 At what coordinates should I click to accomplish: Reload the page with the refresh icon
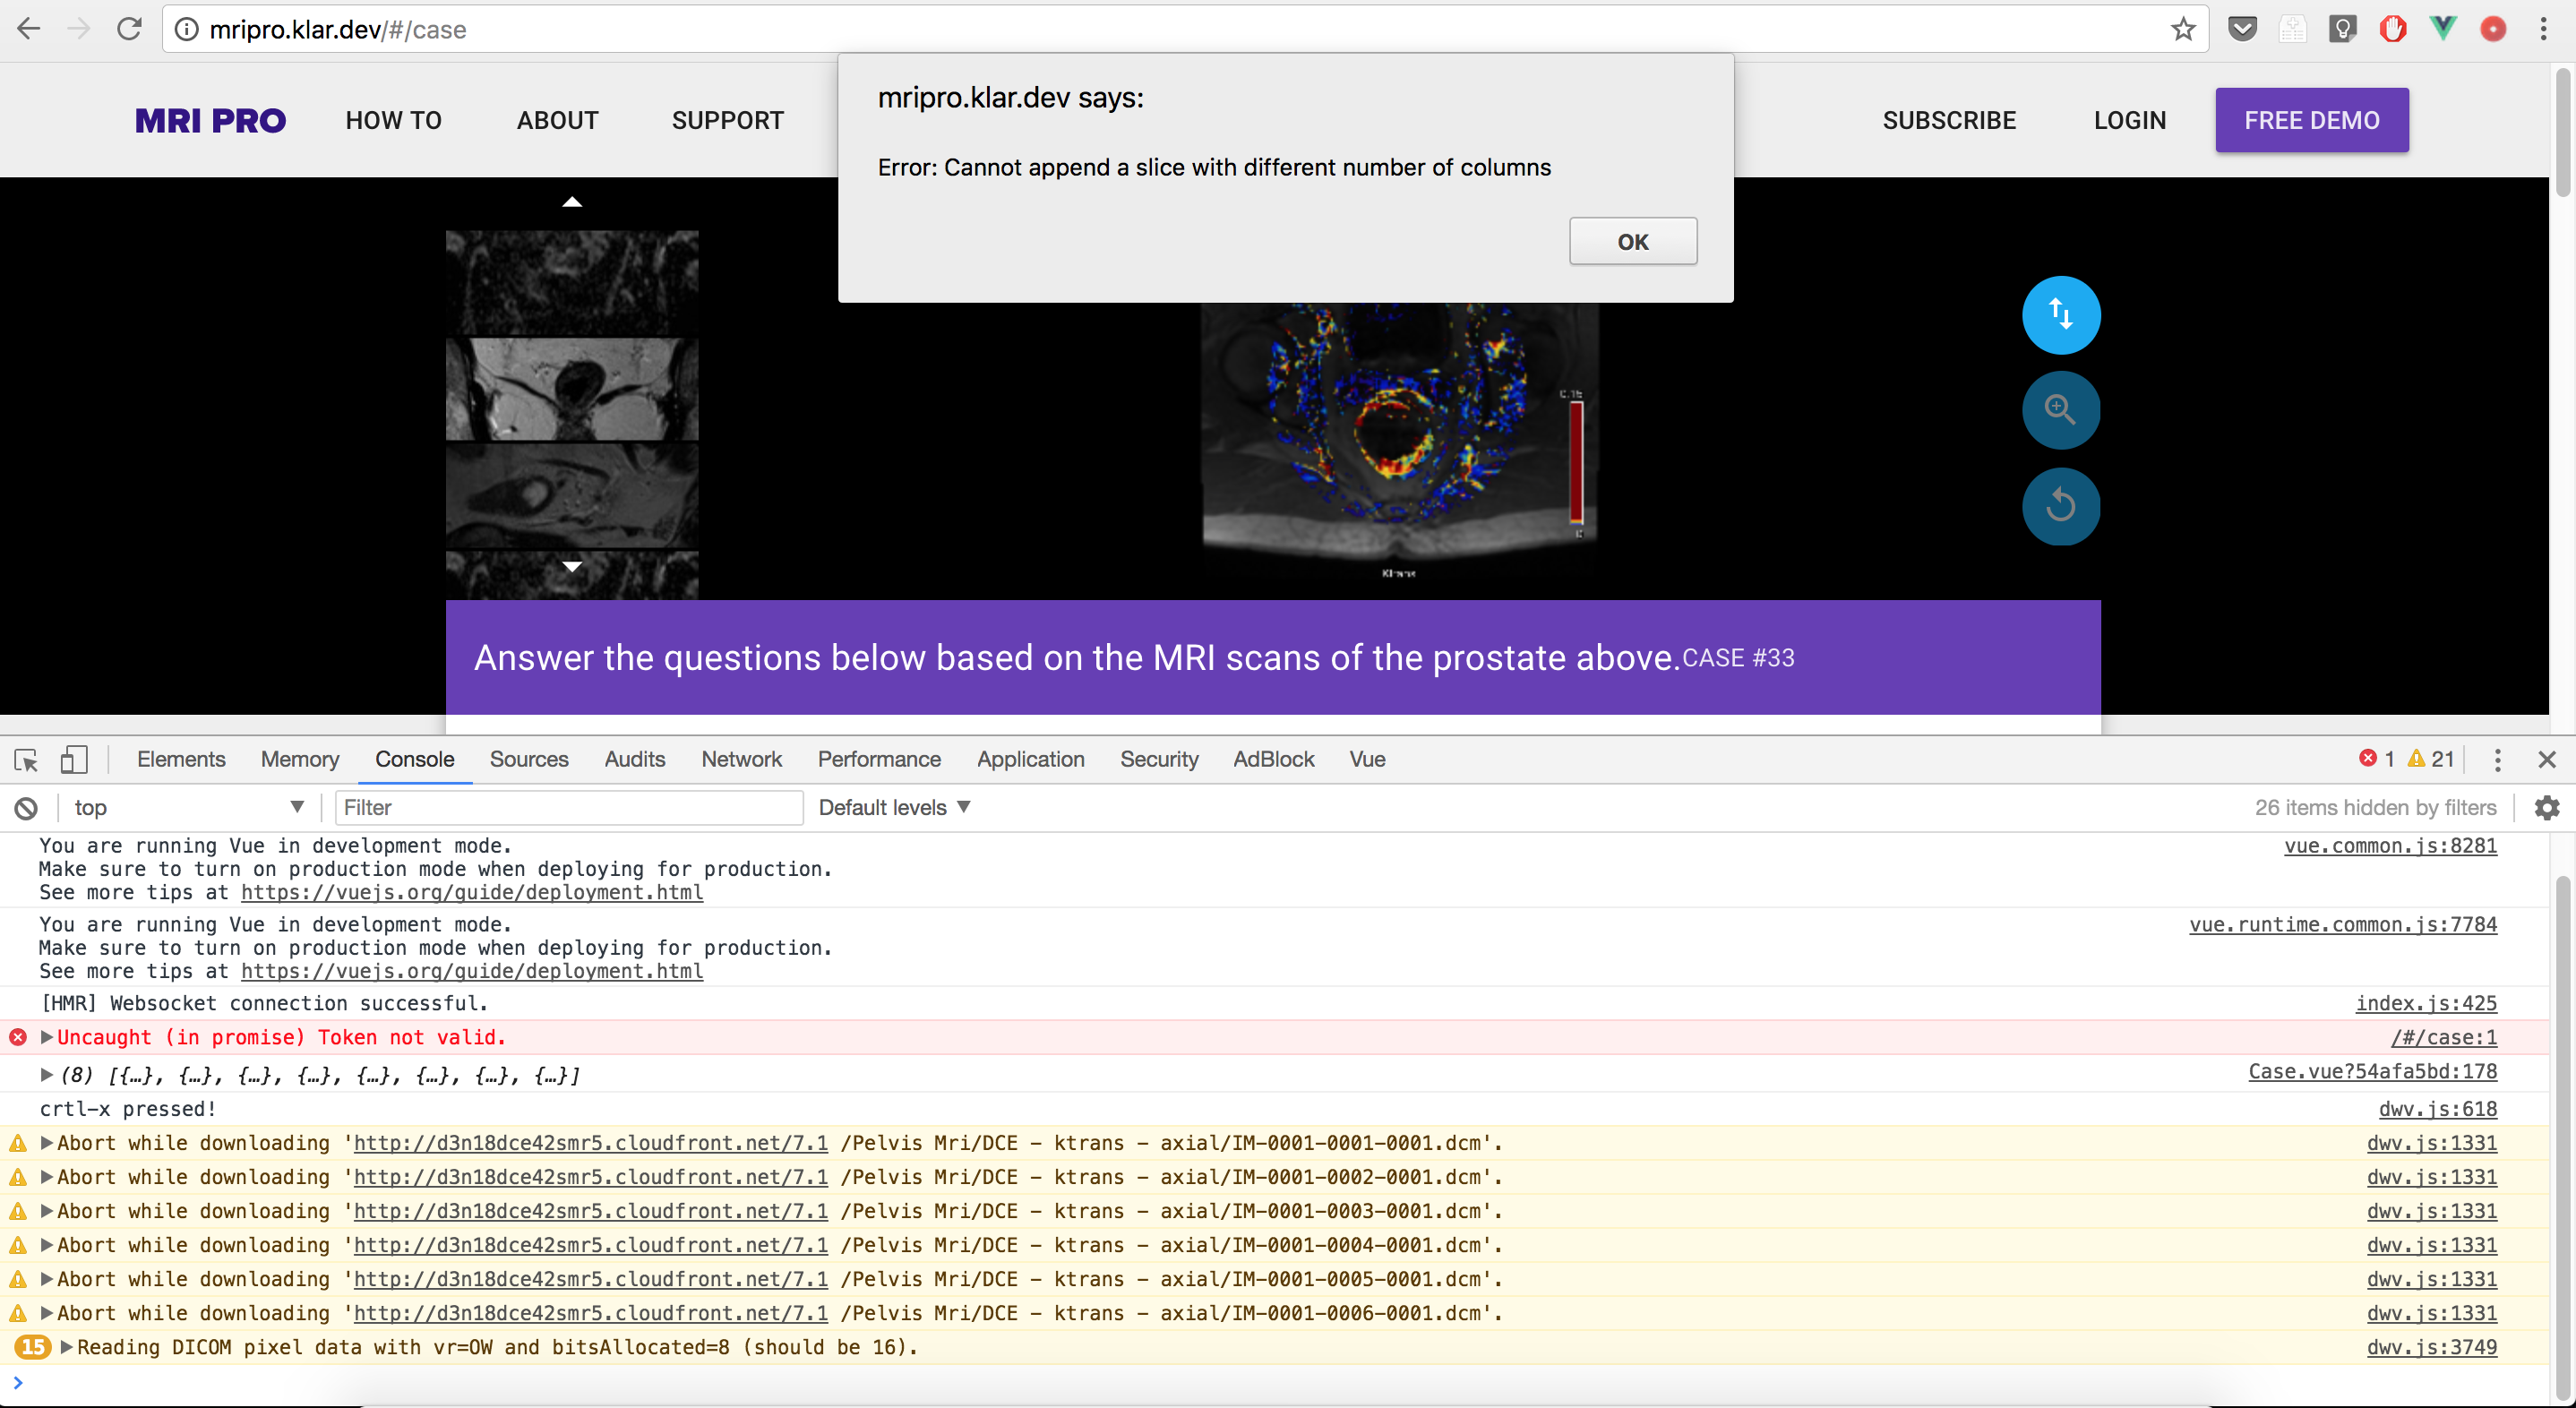tap(129, 29)
